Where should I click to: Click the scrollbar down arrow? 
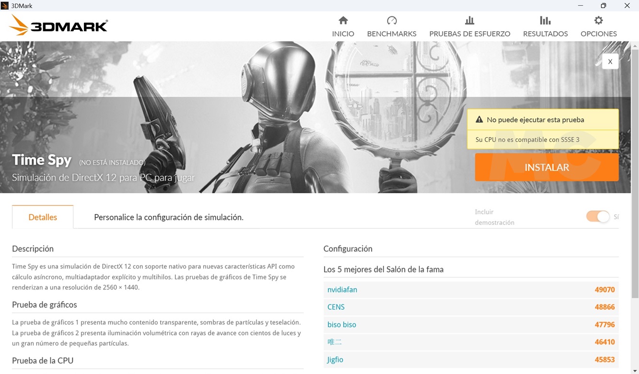[635, 370]
